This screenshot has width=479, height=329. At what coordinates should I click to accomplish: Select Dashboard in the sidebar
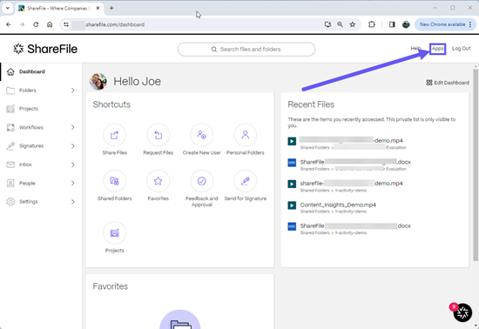[41, 71]
